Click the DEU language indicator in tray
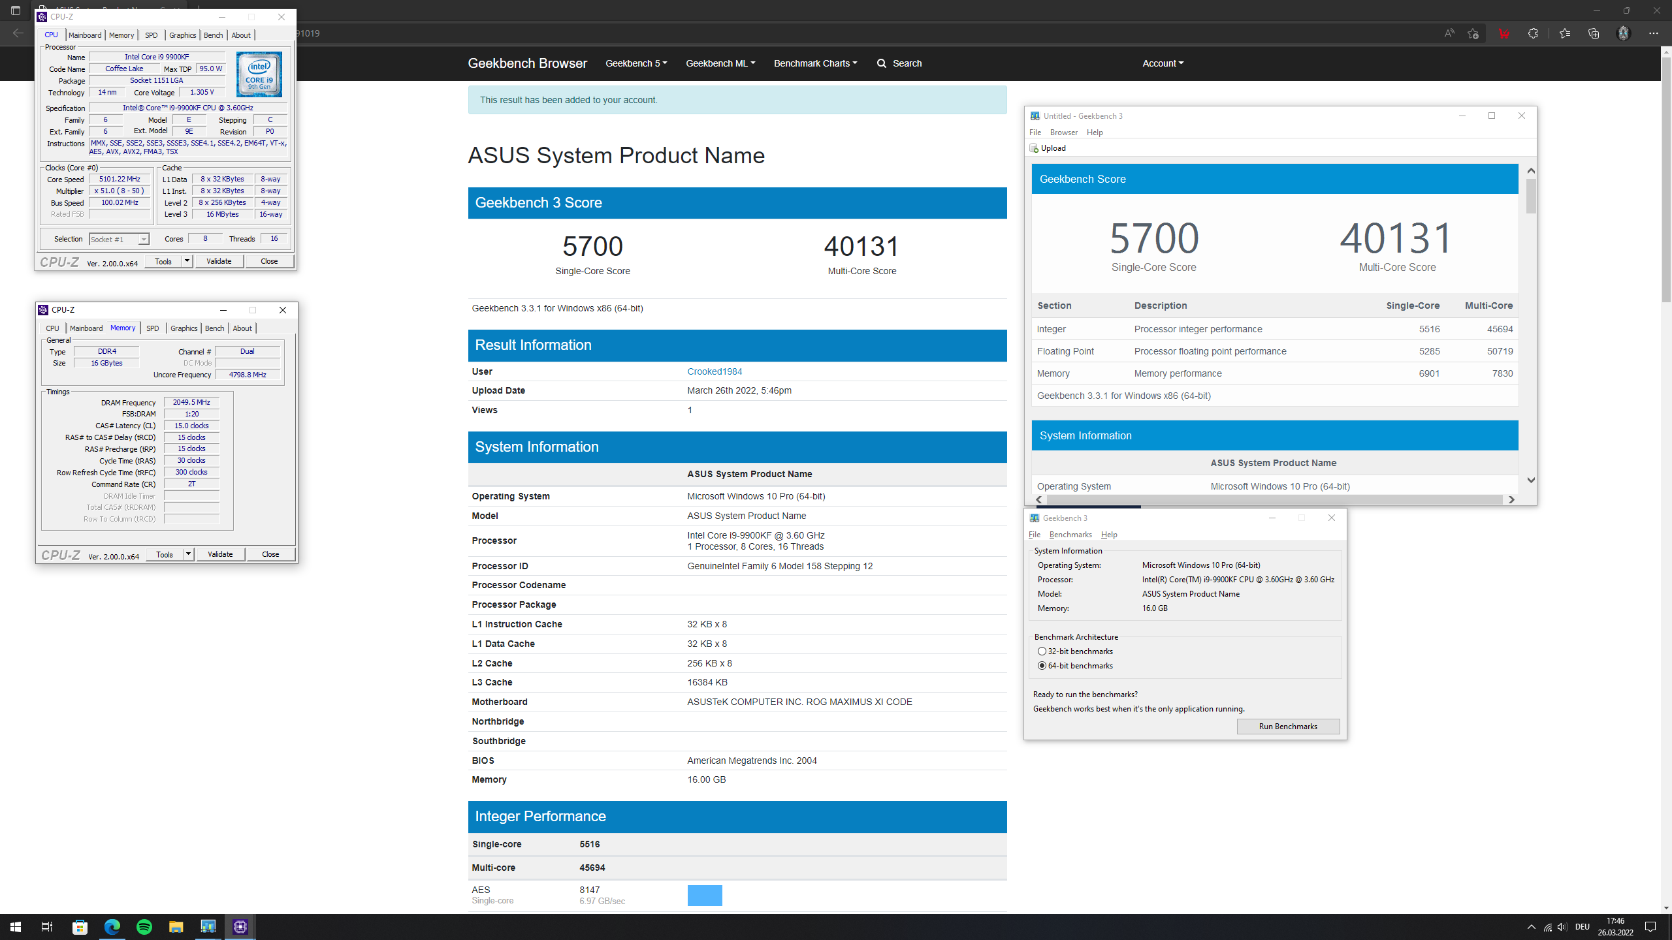The width and height of the screenshot is (1672, 940). tap(1582, 927)
